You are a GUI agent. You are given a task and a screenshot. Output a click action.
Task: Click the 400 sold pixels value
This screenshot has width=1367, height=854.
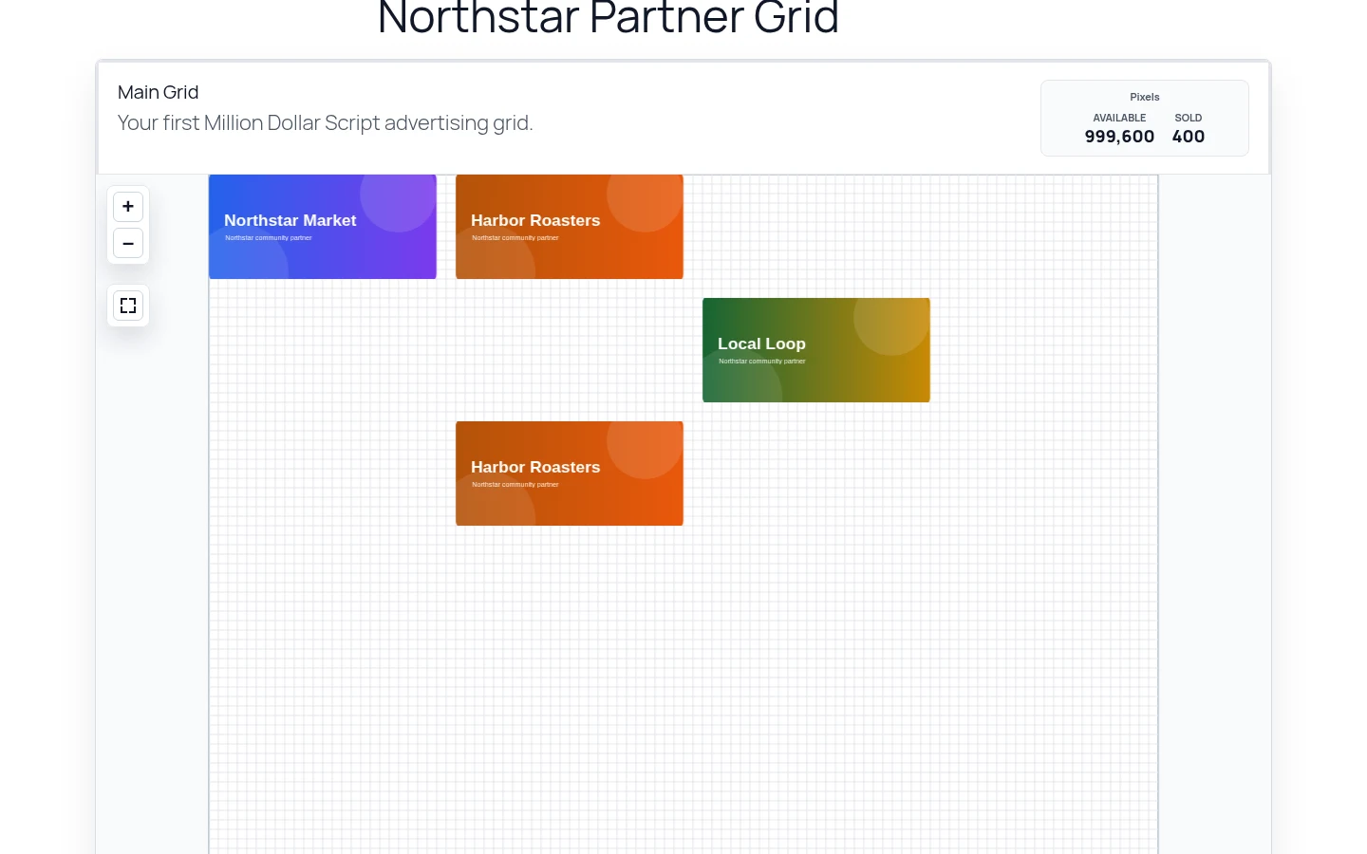pyautogui.click(x=1189, y=137)
